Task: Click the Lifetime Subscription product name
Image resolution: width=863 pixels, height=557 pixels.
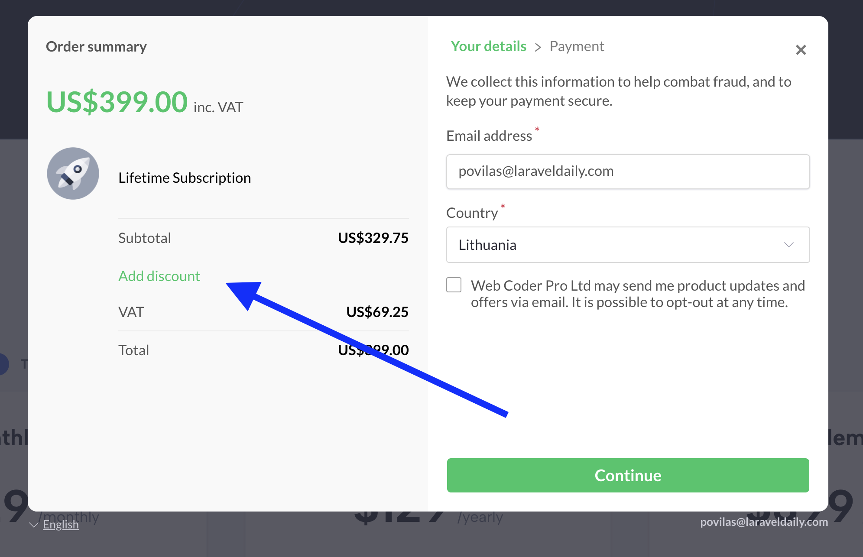Action: [185, 178]
